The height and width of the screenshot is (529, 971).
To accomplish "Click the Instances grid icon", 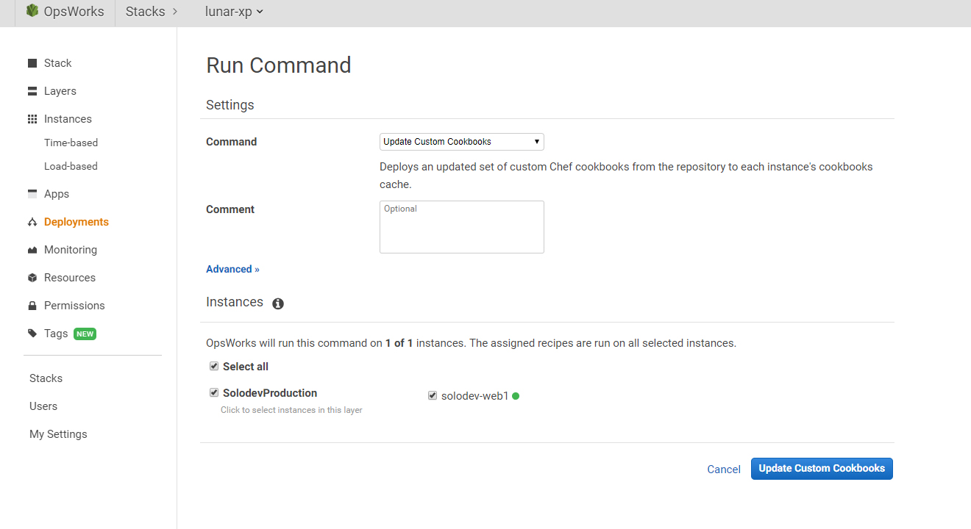I will point(32,119).
